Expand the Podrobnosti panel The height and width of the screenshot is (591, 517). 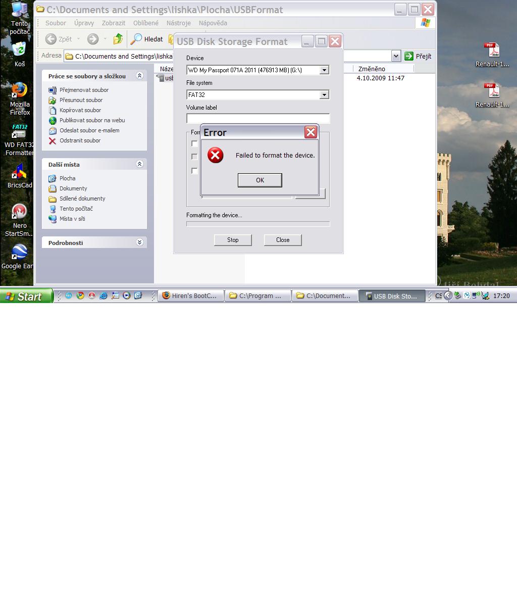click(140, 242)
